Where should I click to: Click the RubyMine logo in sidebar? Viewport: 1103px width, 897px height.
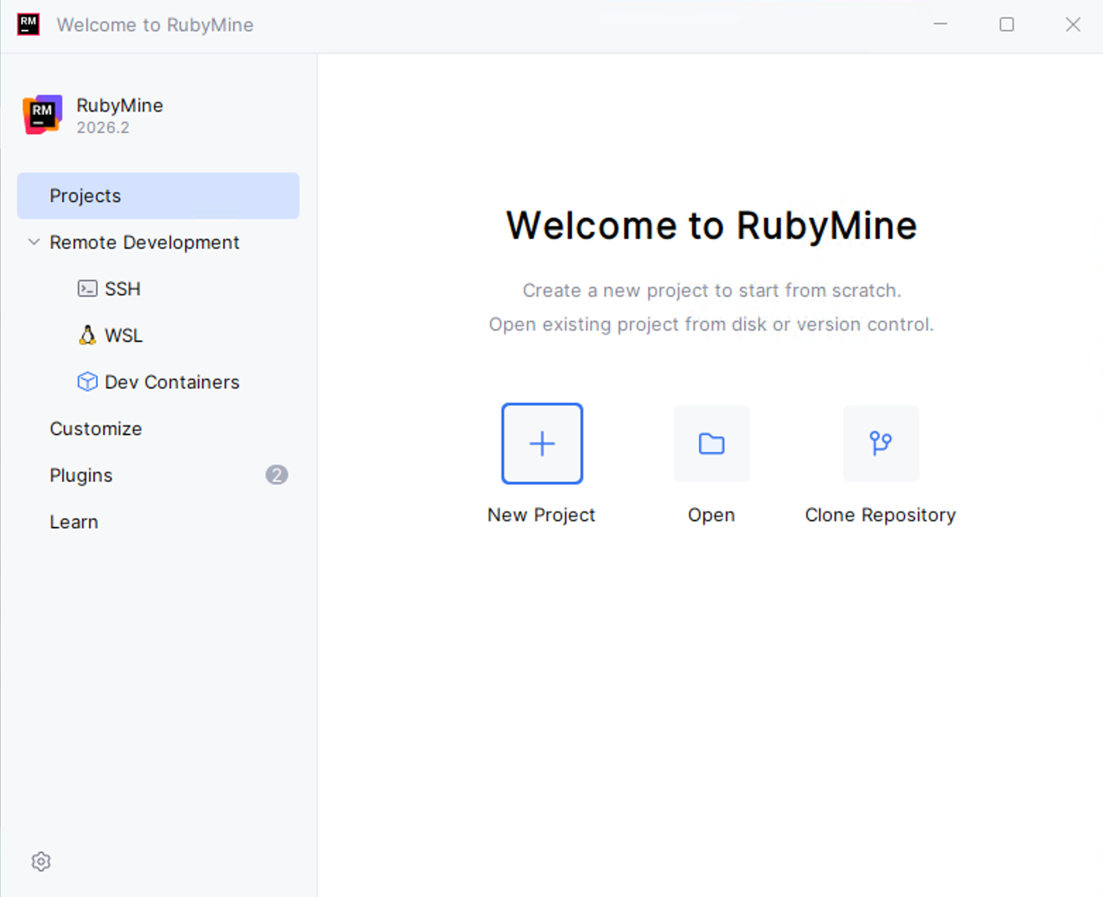(42, 114)
